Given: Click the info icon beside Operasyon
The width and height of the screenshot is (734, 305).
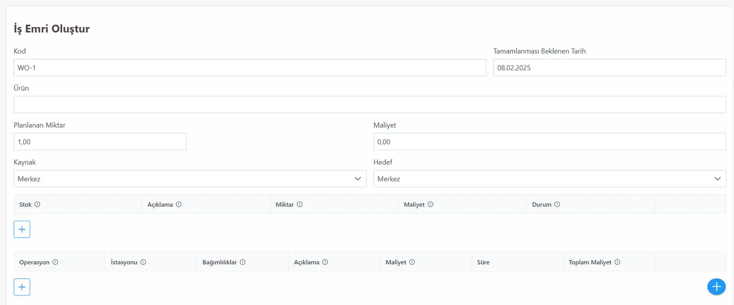Looking at the screenshot, I should [x=55, y=262].
